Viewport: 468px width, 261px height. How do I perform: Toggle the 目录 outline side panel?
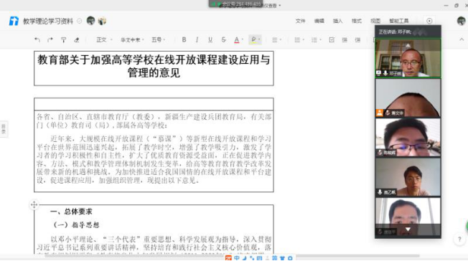pos(4,129)
